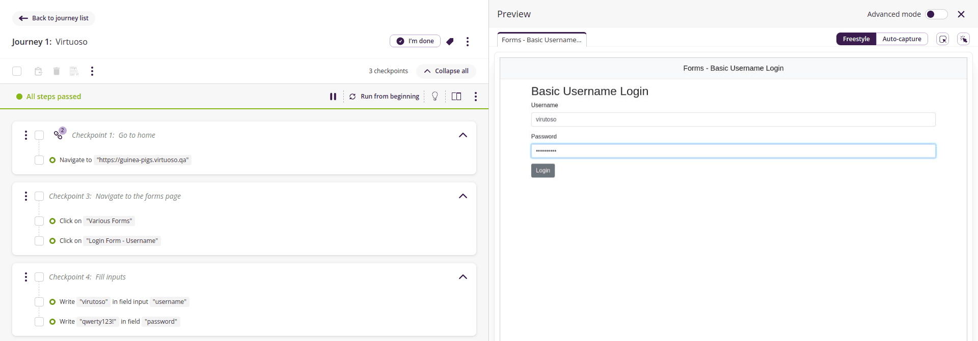Pause the journey execution

pos(333,97)
